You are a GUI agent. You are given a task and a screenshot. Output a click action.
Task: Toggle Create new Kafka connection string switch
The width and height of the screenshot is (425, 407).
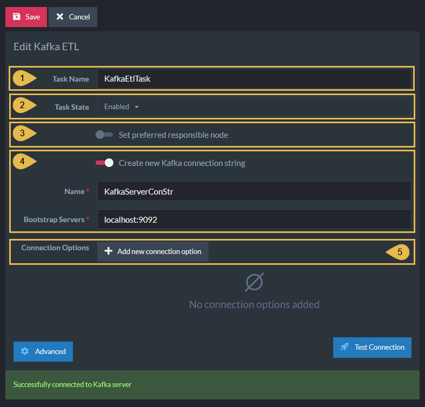click(104, 163)
